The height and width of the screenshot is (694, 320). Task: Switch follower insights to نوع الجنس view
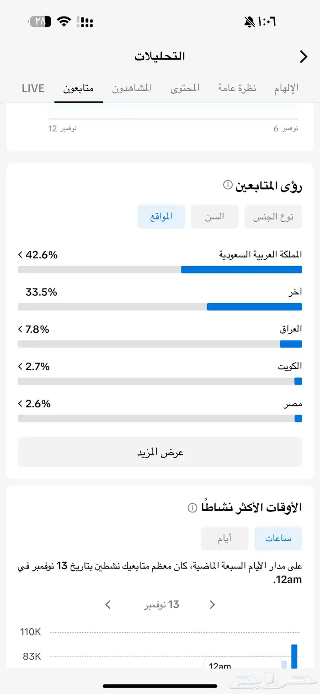273,216
